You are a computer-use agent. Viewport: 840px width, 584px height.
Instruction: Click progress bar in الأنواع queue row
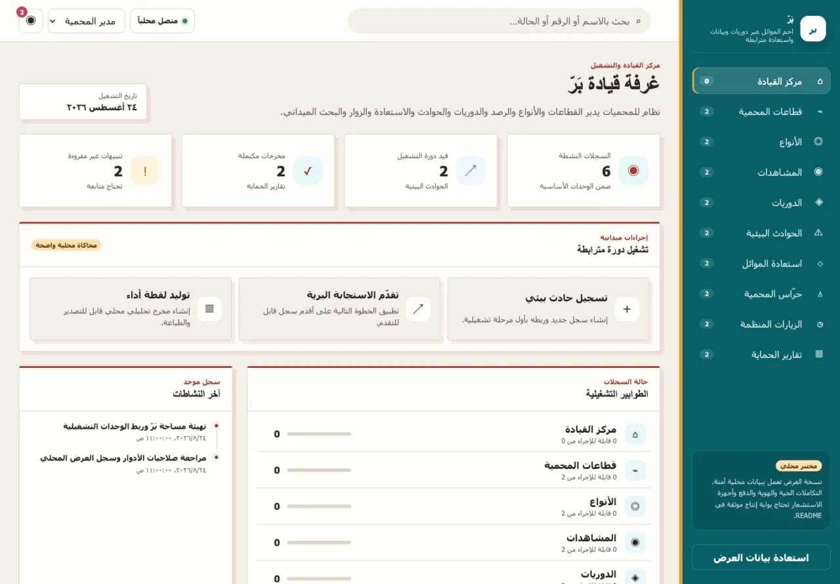pyautogui.click(x=319, y=506)
